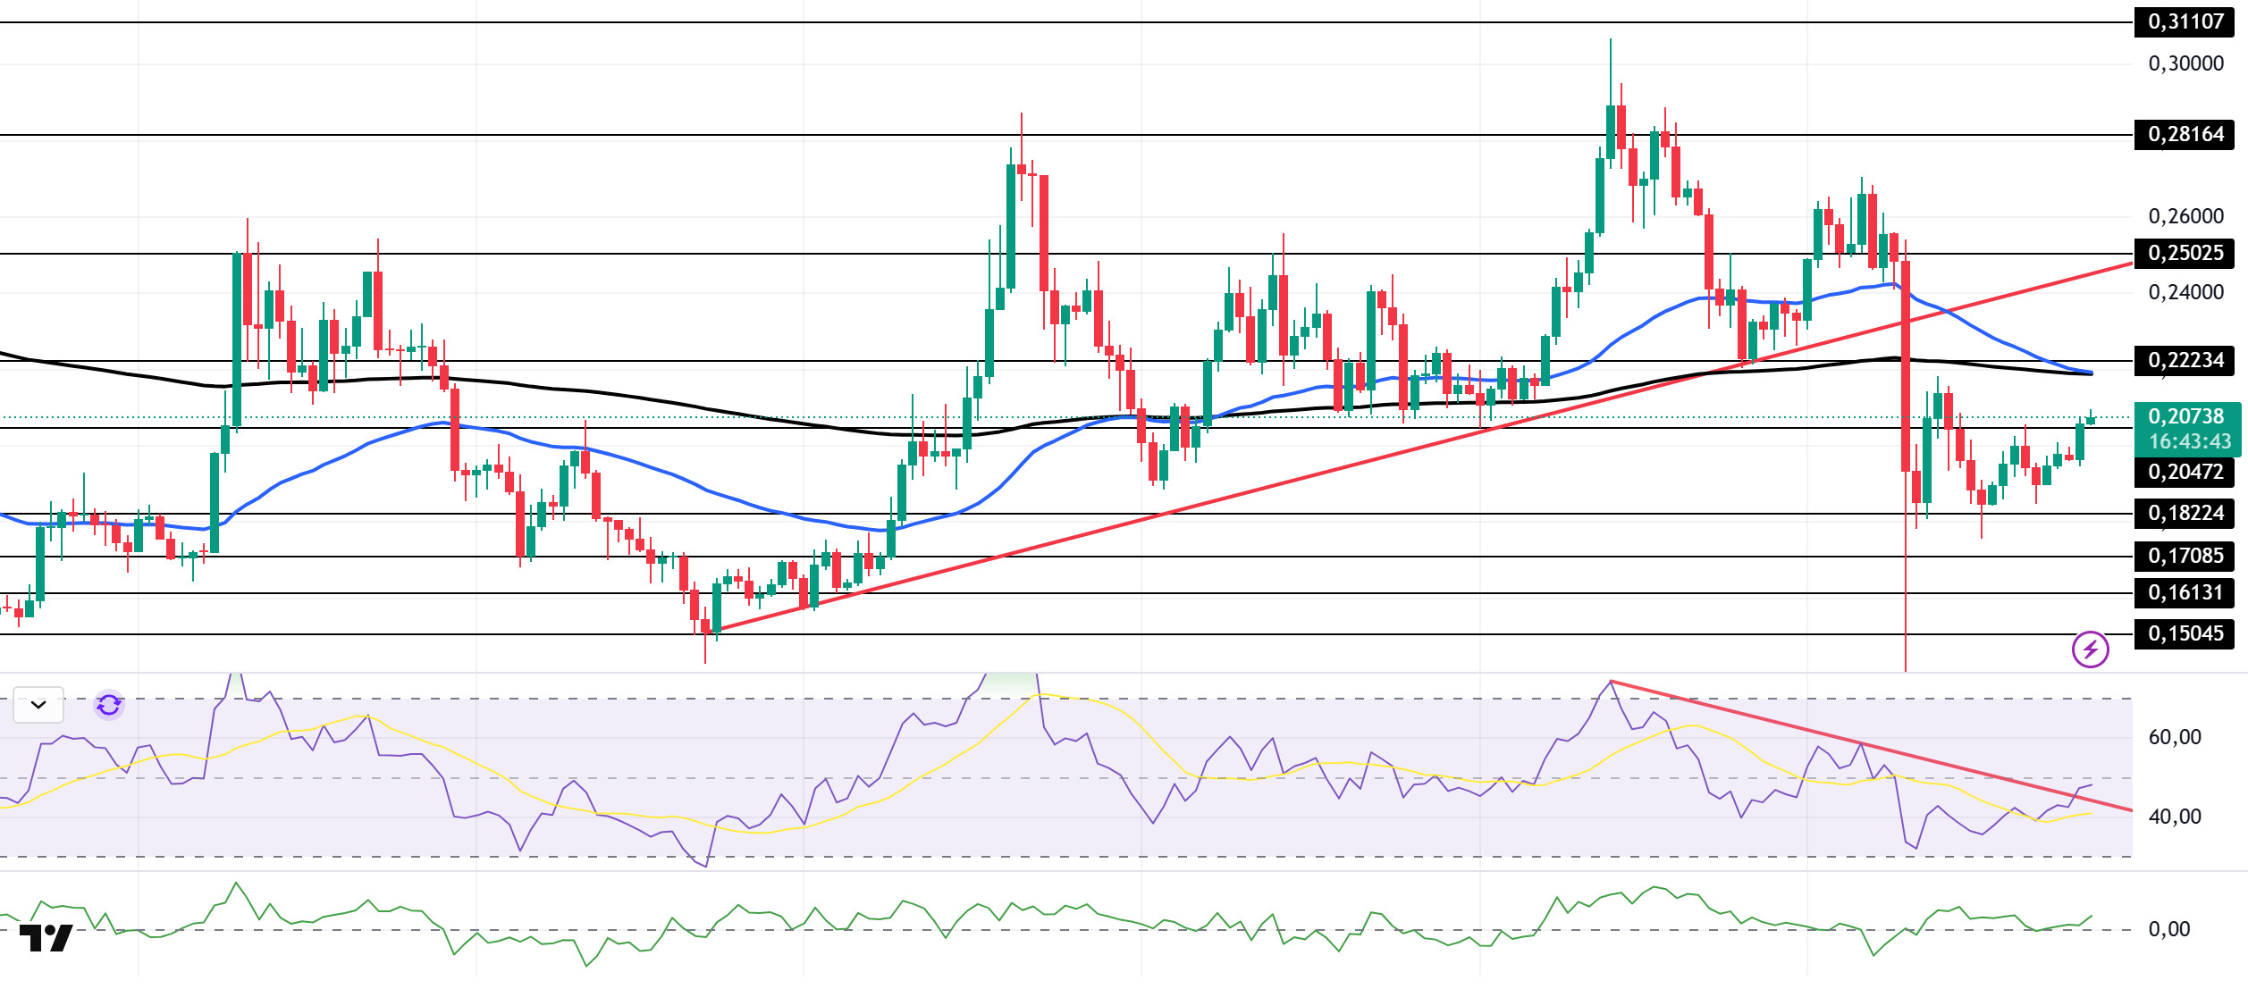The image size is (2248, 989).
Task: Click the 0,20472 price level label
Action: [2184, 472]
